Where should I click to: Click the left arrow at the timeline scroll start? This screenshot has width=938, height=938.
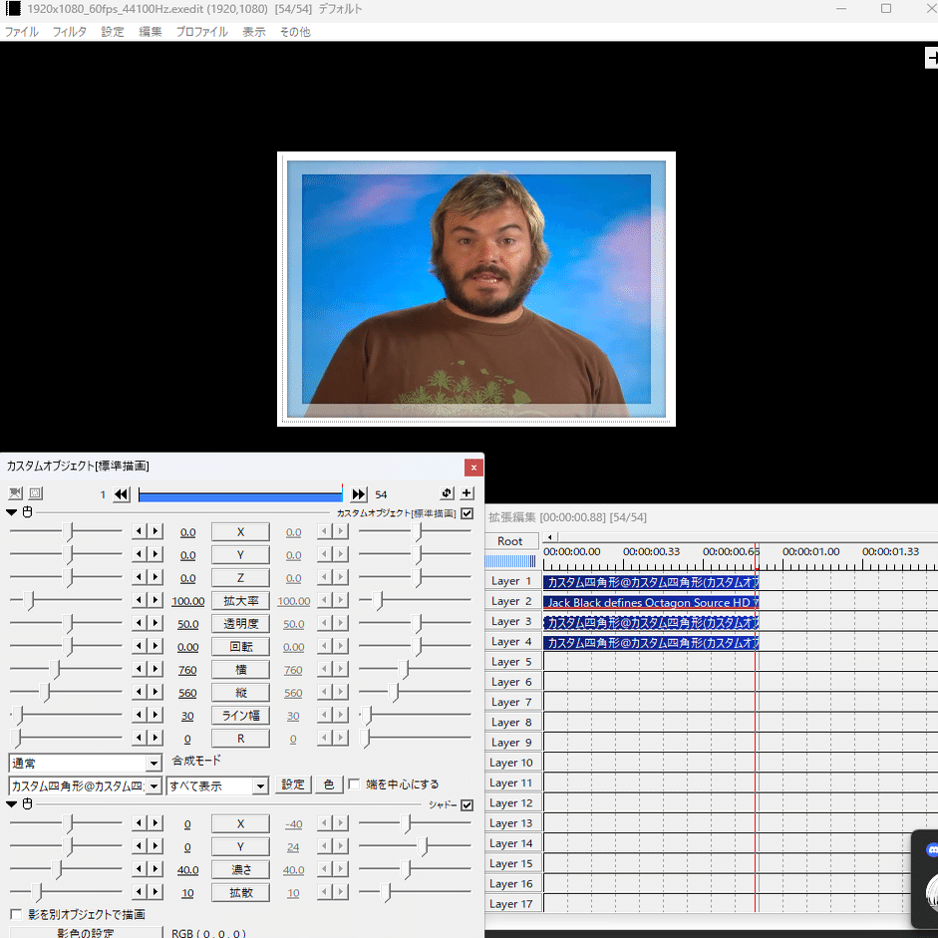tap(550, 536)
